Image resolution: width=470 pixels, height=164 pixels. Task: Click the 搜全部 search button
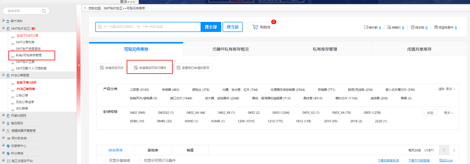click(211, 27)
